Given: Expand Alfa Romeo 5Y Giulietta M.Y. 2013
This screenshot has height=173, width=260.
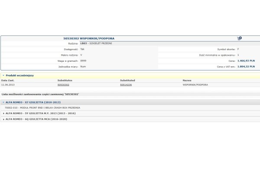Looking at the screenshot, I should (3, 113).
